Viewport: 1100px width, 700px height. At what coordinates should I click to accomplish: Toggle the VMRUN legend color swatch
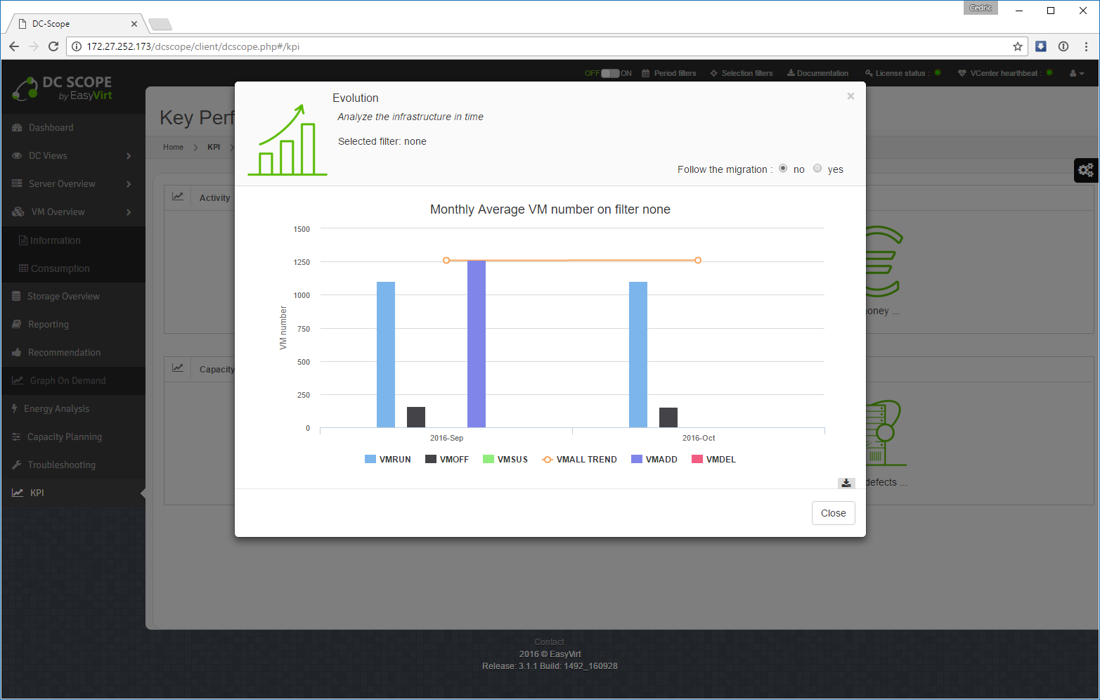(370, 460)
